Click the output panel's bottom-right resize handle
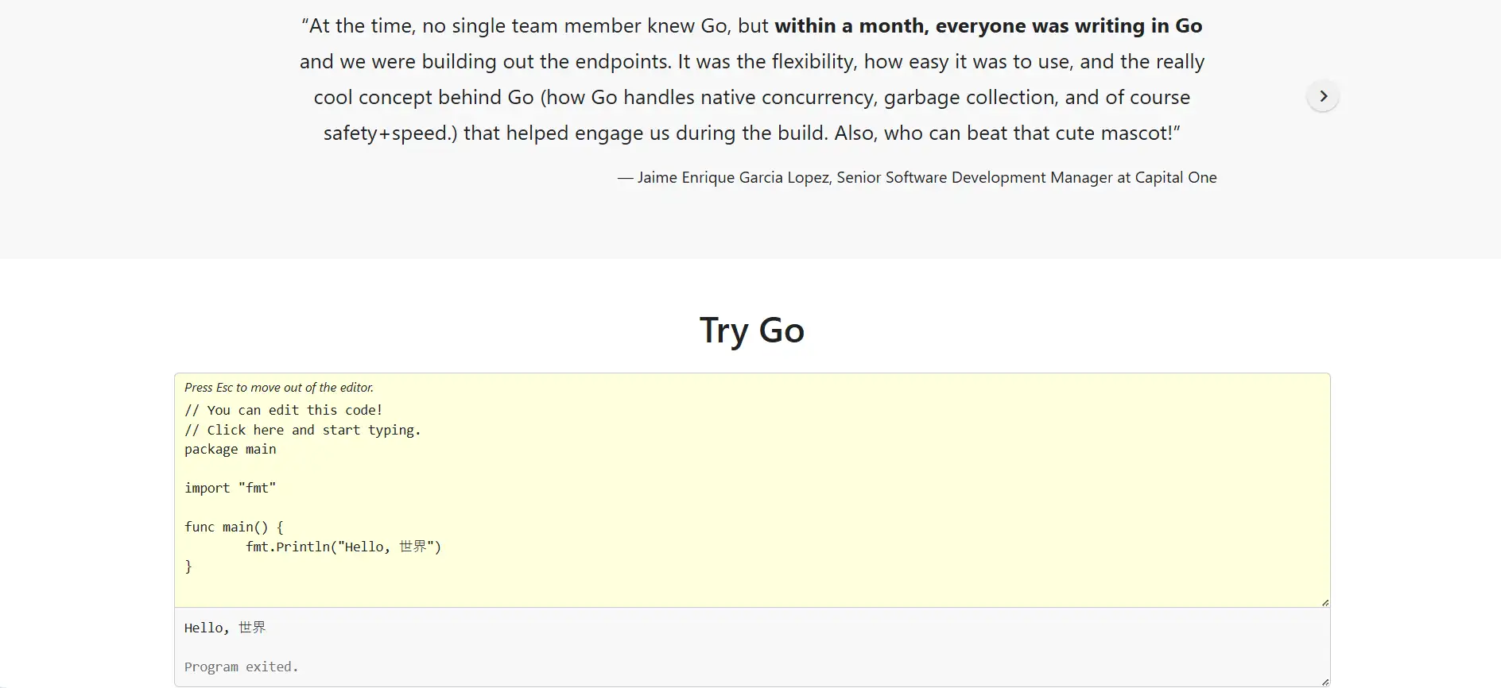Viewport: 1501px width, 688px height. [x=1325, y=682]
